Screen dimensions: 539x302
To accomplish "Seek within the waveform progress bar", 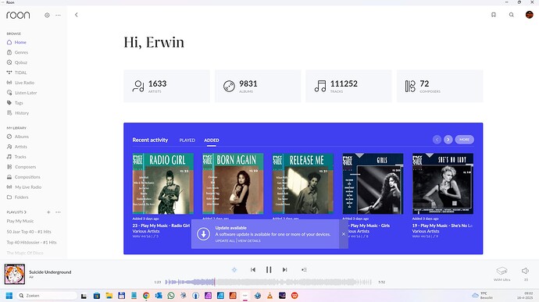I will pos(269,282).
